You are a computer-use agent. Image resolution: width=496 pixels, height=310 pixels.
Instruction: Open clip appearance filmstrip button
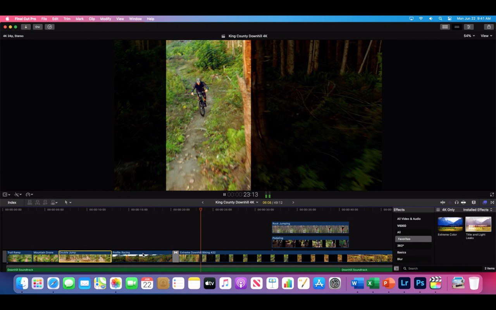474,202
